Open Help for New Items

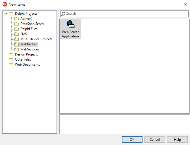[177, 140]
